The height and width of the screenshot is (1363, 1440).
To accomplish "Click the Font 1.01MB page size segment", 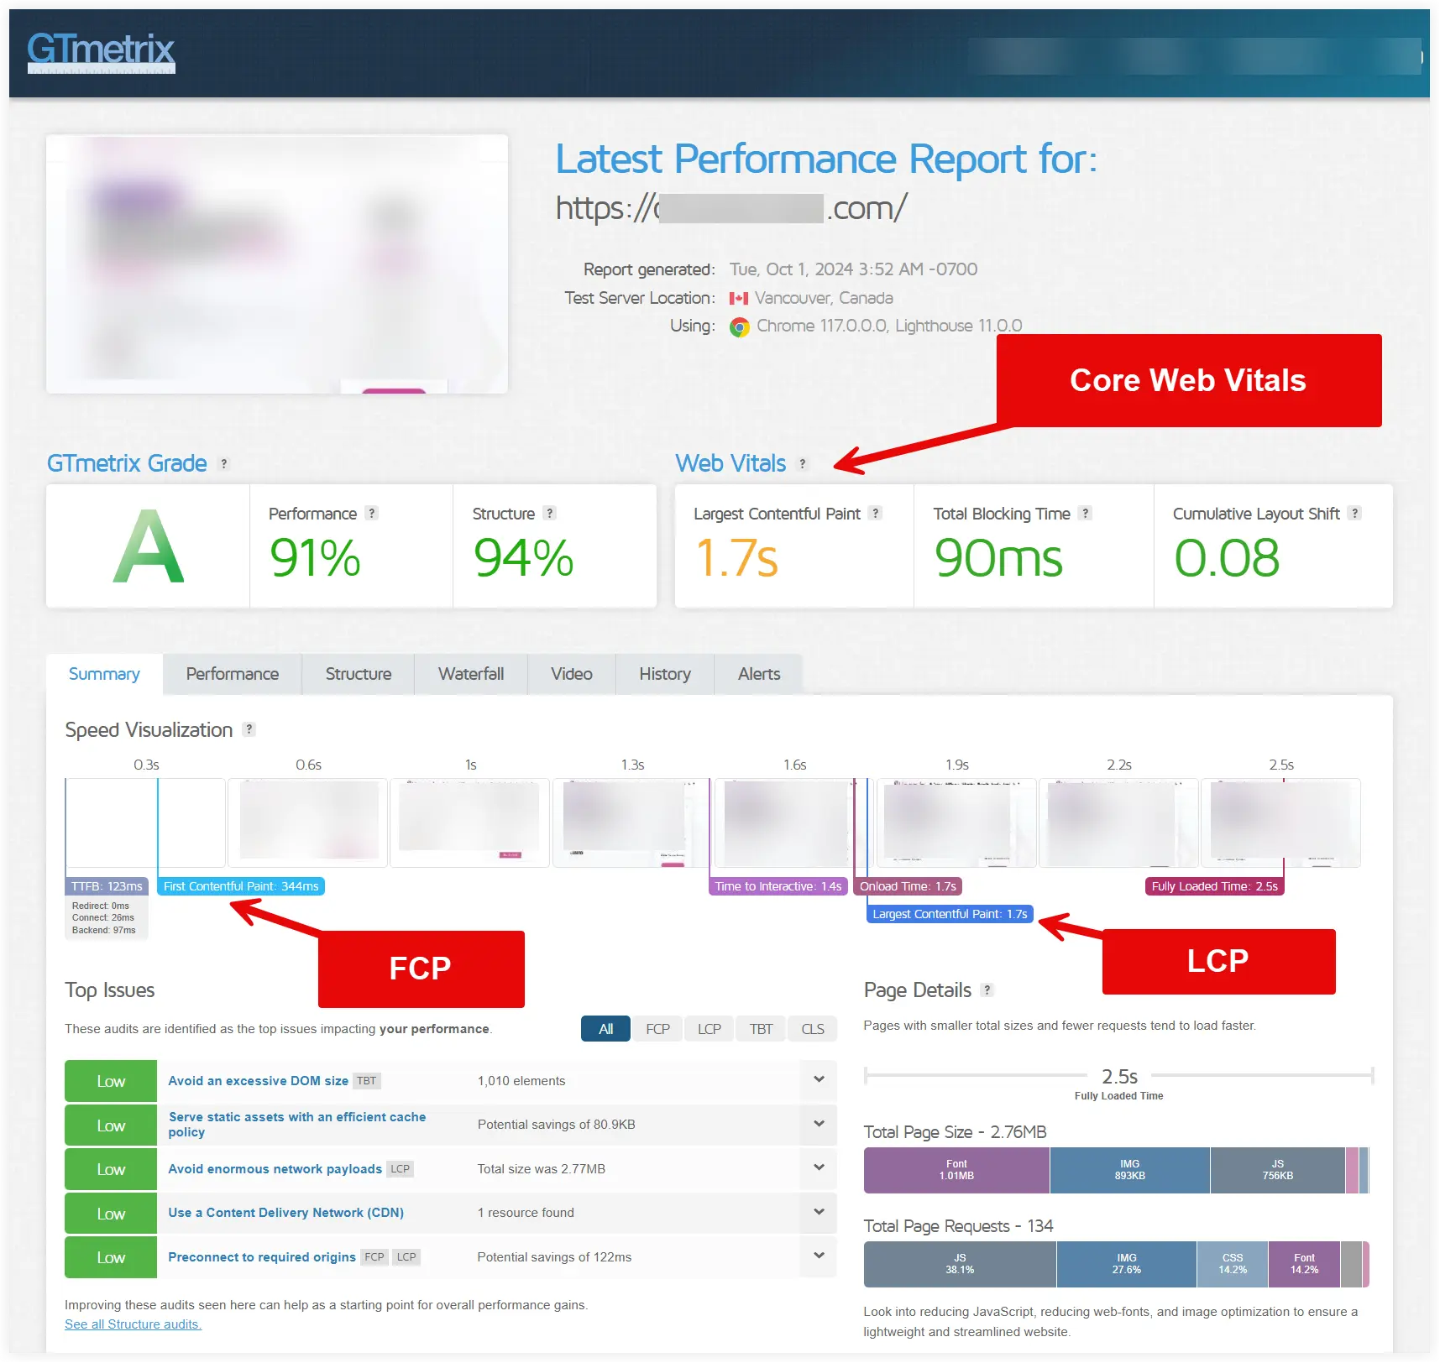I will click(956, 1170).
